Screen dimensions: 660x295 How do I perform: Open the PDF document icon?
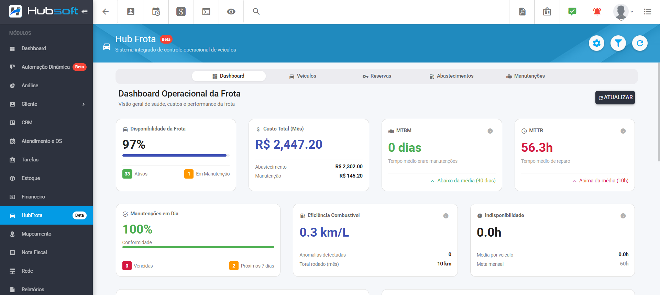pyautogui.click(x=522, y=12)
